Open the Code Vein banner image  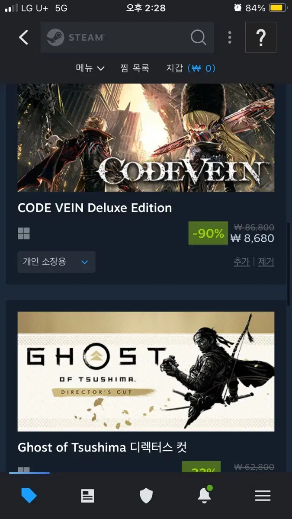pos(146,138)
